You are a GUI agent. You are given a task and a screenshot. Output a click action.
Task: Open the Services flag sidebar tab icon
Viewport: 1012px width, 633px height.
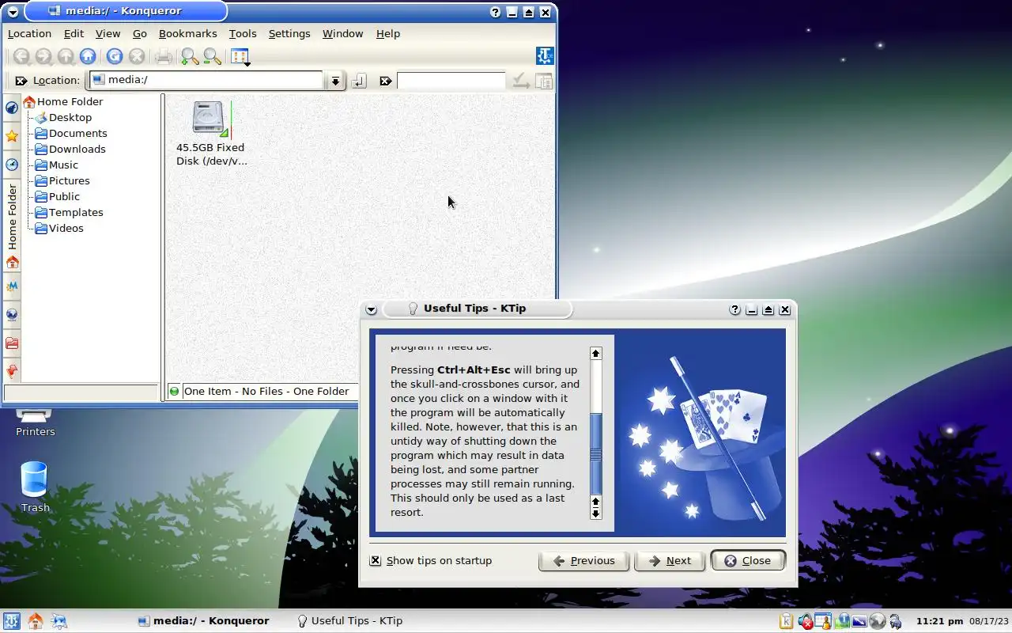coord(12,370)
